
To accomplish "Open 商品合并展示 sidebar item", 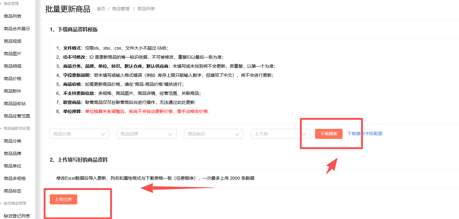I will tap(17, 29).
